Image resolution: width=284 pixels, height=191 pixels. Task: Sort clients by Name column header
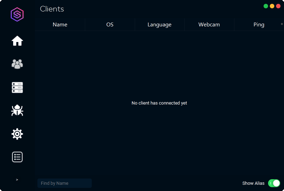[x=60, y=25]
